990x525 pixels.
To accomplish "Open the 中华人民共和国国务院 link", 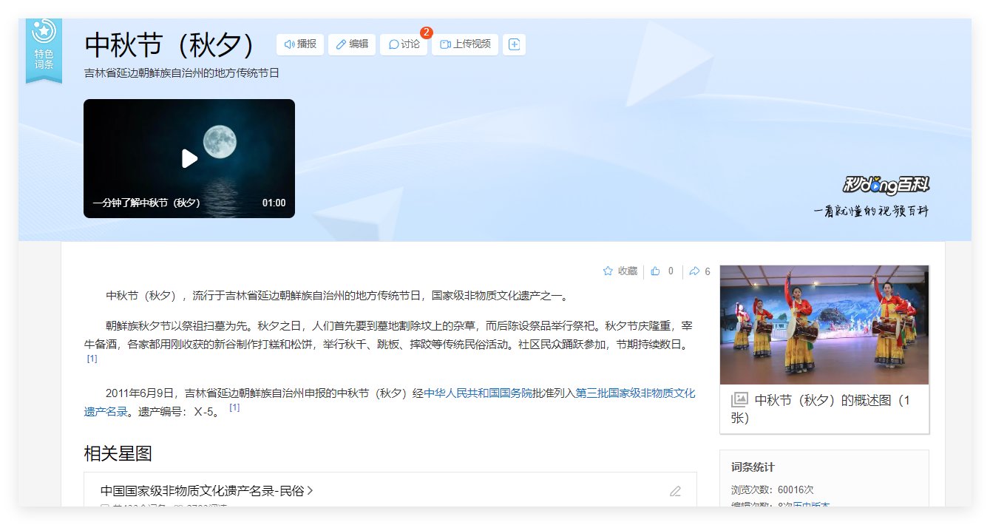I will [478, 393].
